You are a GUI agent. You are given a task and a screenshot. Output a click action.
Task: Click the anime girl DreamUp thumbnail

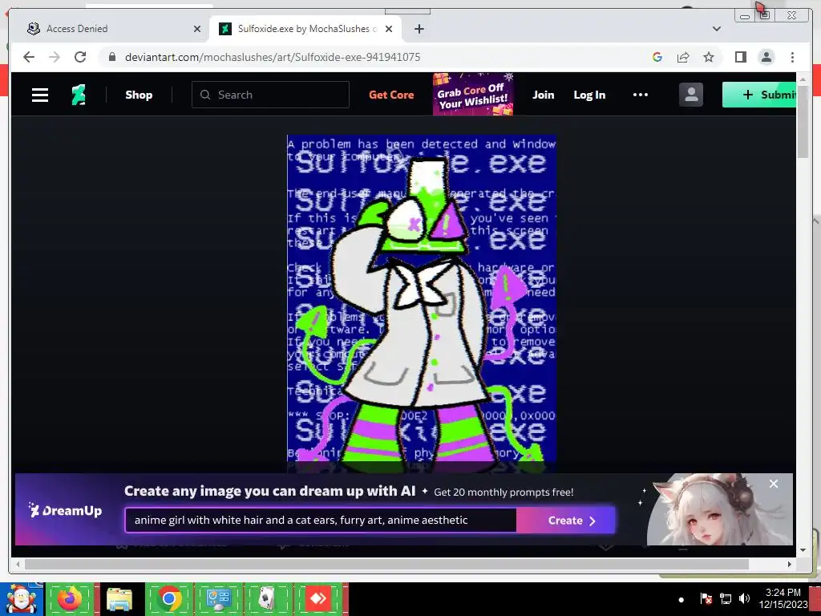719,509
